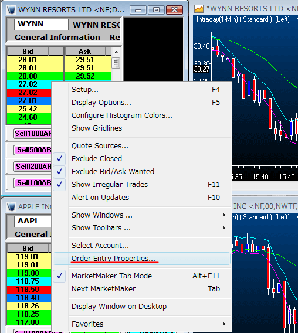Image resolution: width=298 pixels, height=333 pixels.
Task: Select AAPL bid 117.00 row
Action: pyautogui.click(x=29, y=322)
